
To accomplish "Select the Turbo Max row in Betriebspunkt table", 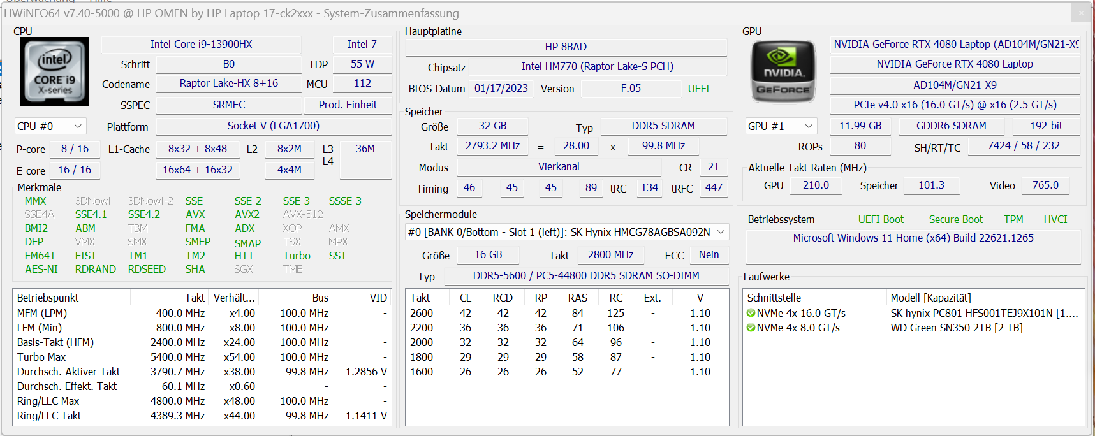I will tap(202, 357).
